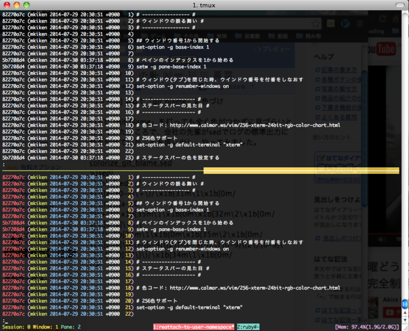The height and width of the screenshot is (331, 409).
Task: Click the Mem: 97.4% status indicator
Action: point(367,327)
